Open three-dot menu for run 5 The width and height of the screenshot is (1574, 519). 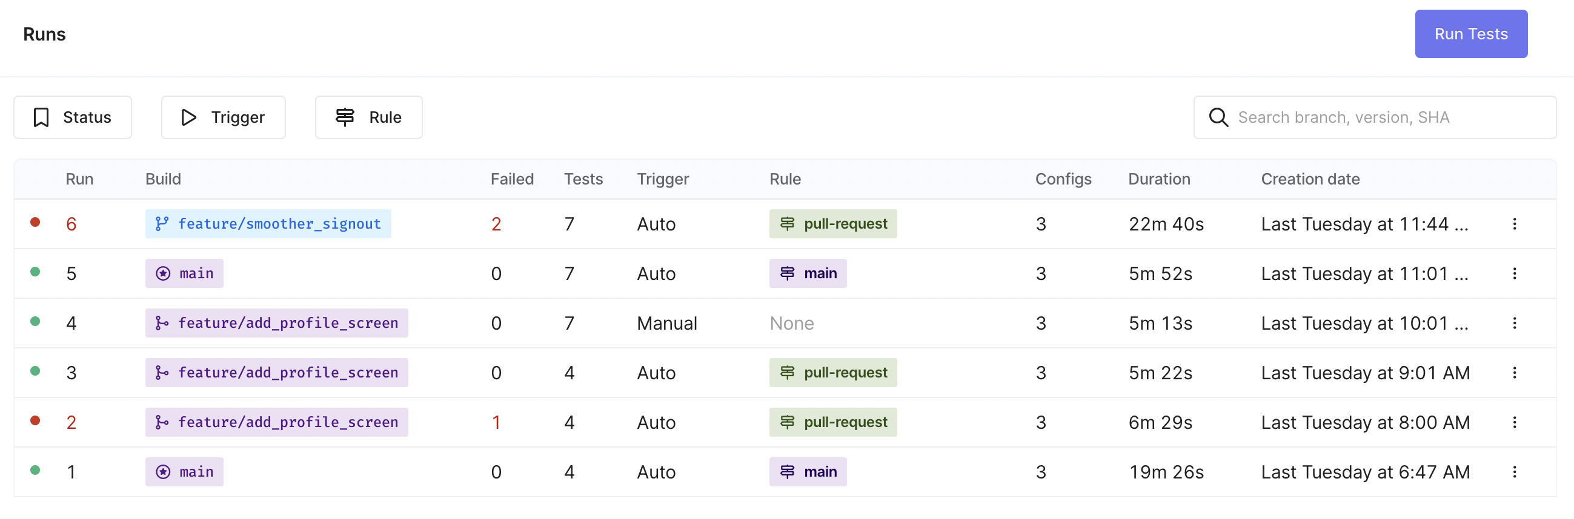tap(1514, 273)
